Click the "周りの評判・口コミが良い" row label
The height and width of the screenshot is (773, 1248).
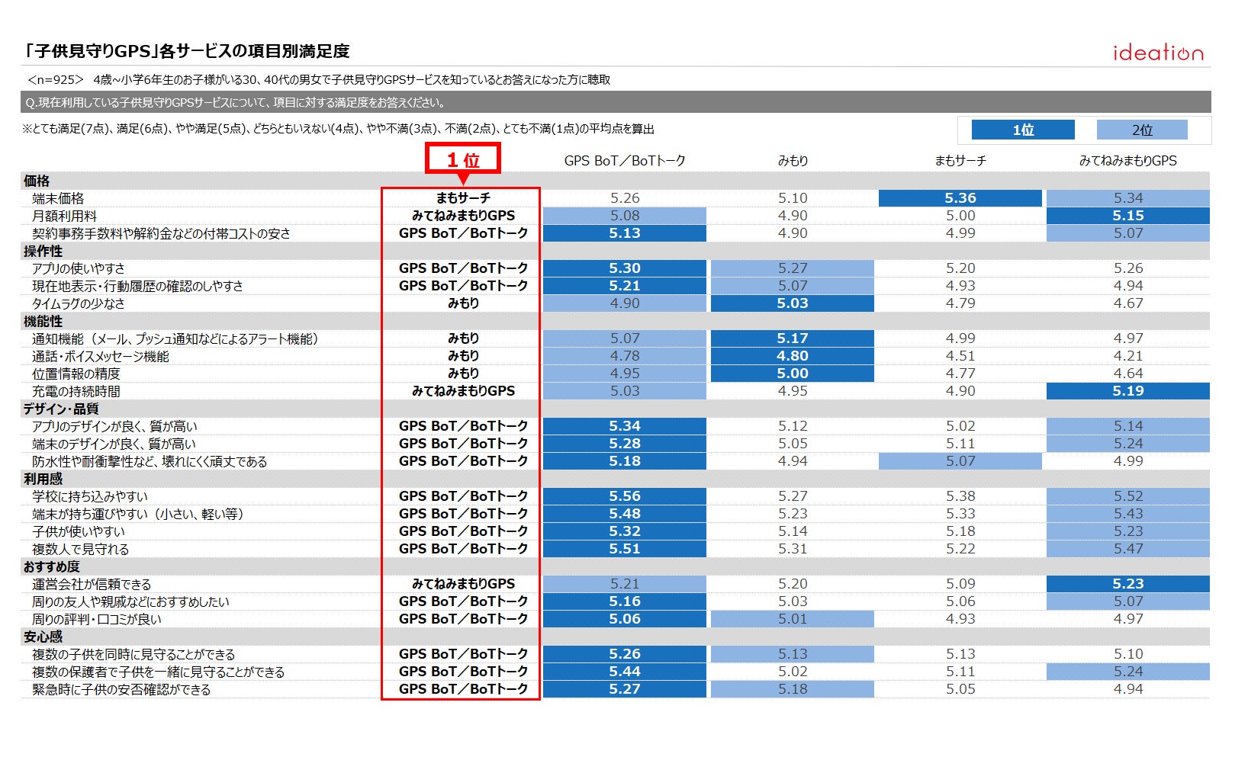[x=97, y=619]
